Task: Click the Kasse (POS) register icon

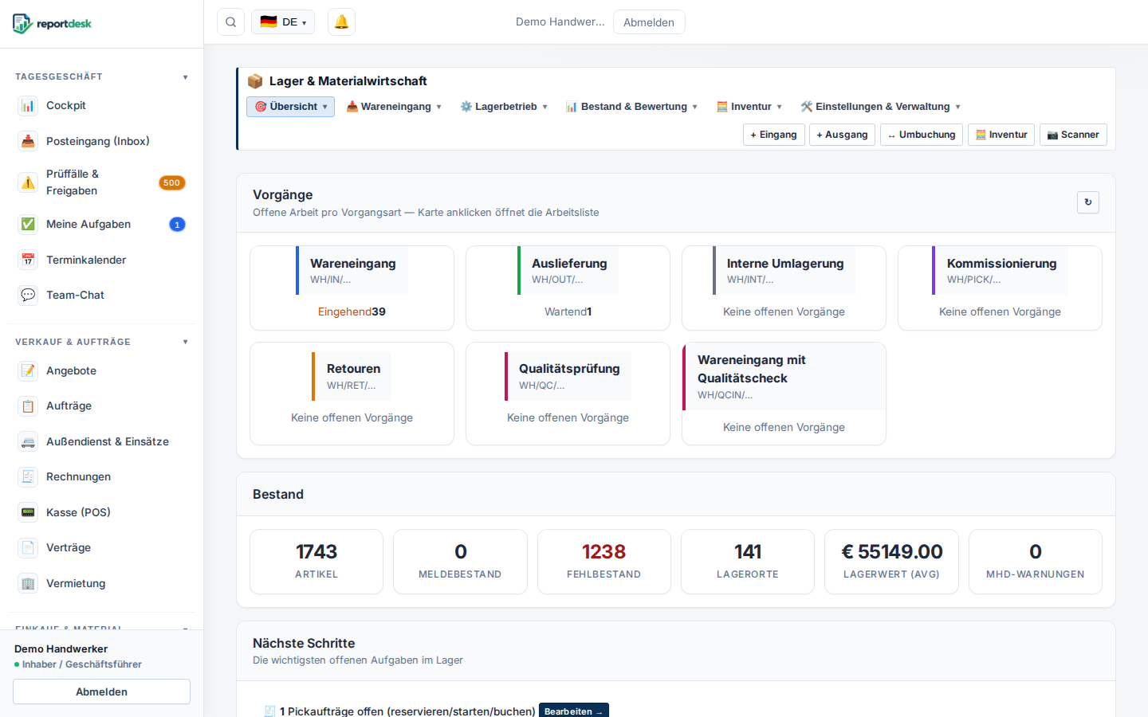Action: pyautogui.click(x=28, y=512)
